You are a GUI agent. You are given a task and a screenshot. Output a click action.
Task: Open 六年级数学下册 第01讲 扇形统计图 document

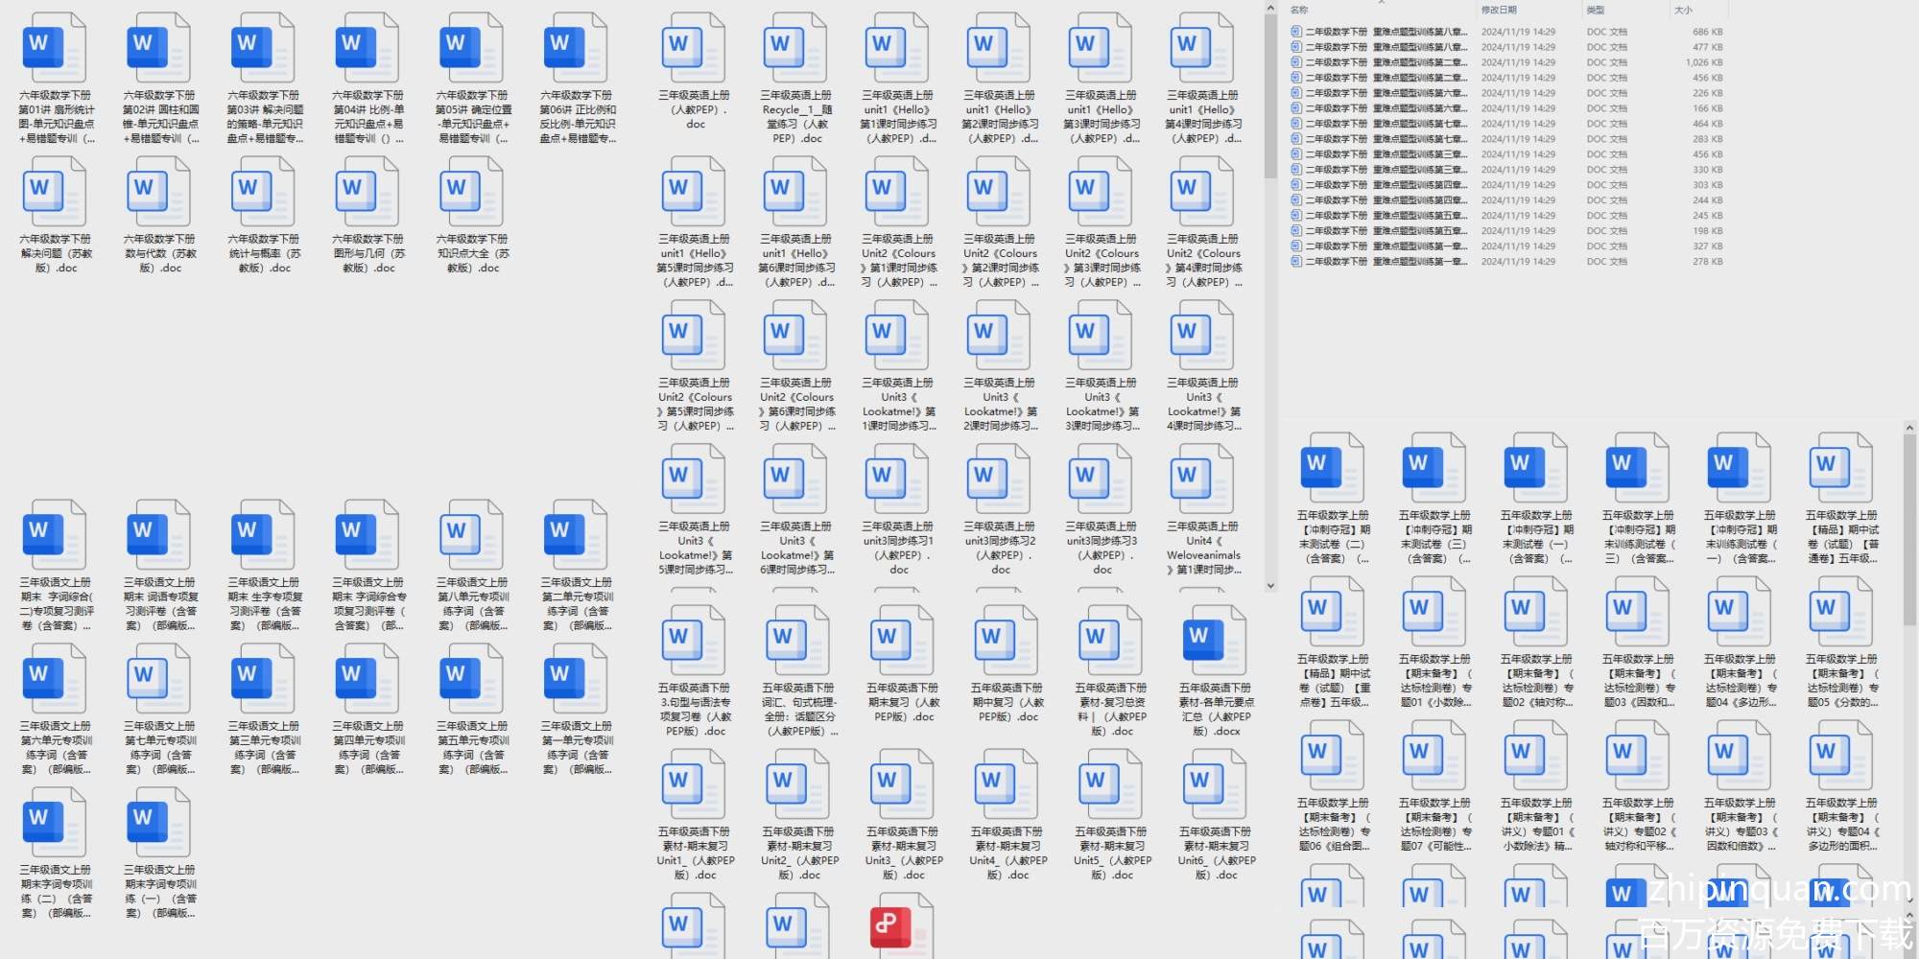pyautogui.click(x=56, y=79)
